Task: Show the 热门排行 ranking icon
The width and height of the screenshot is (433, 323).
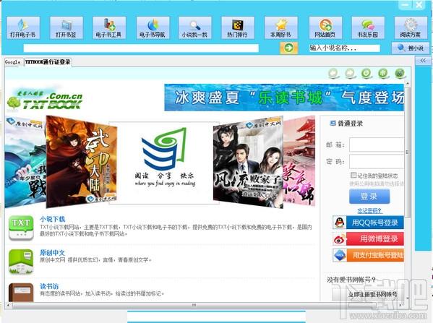Action: [x=238, y=27]
